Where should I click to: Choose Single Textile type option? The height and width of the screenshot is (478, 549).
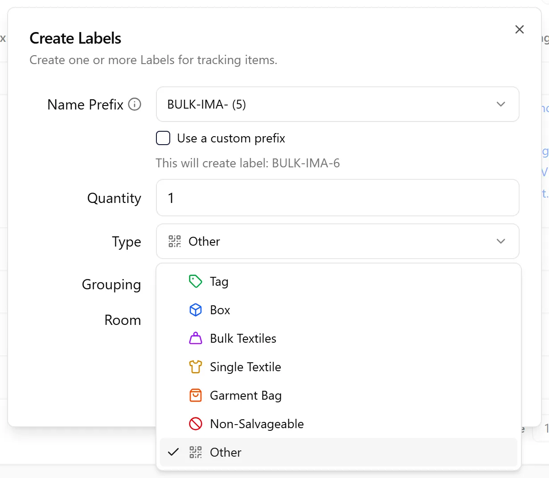point(339,367)
